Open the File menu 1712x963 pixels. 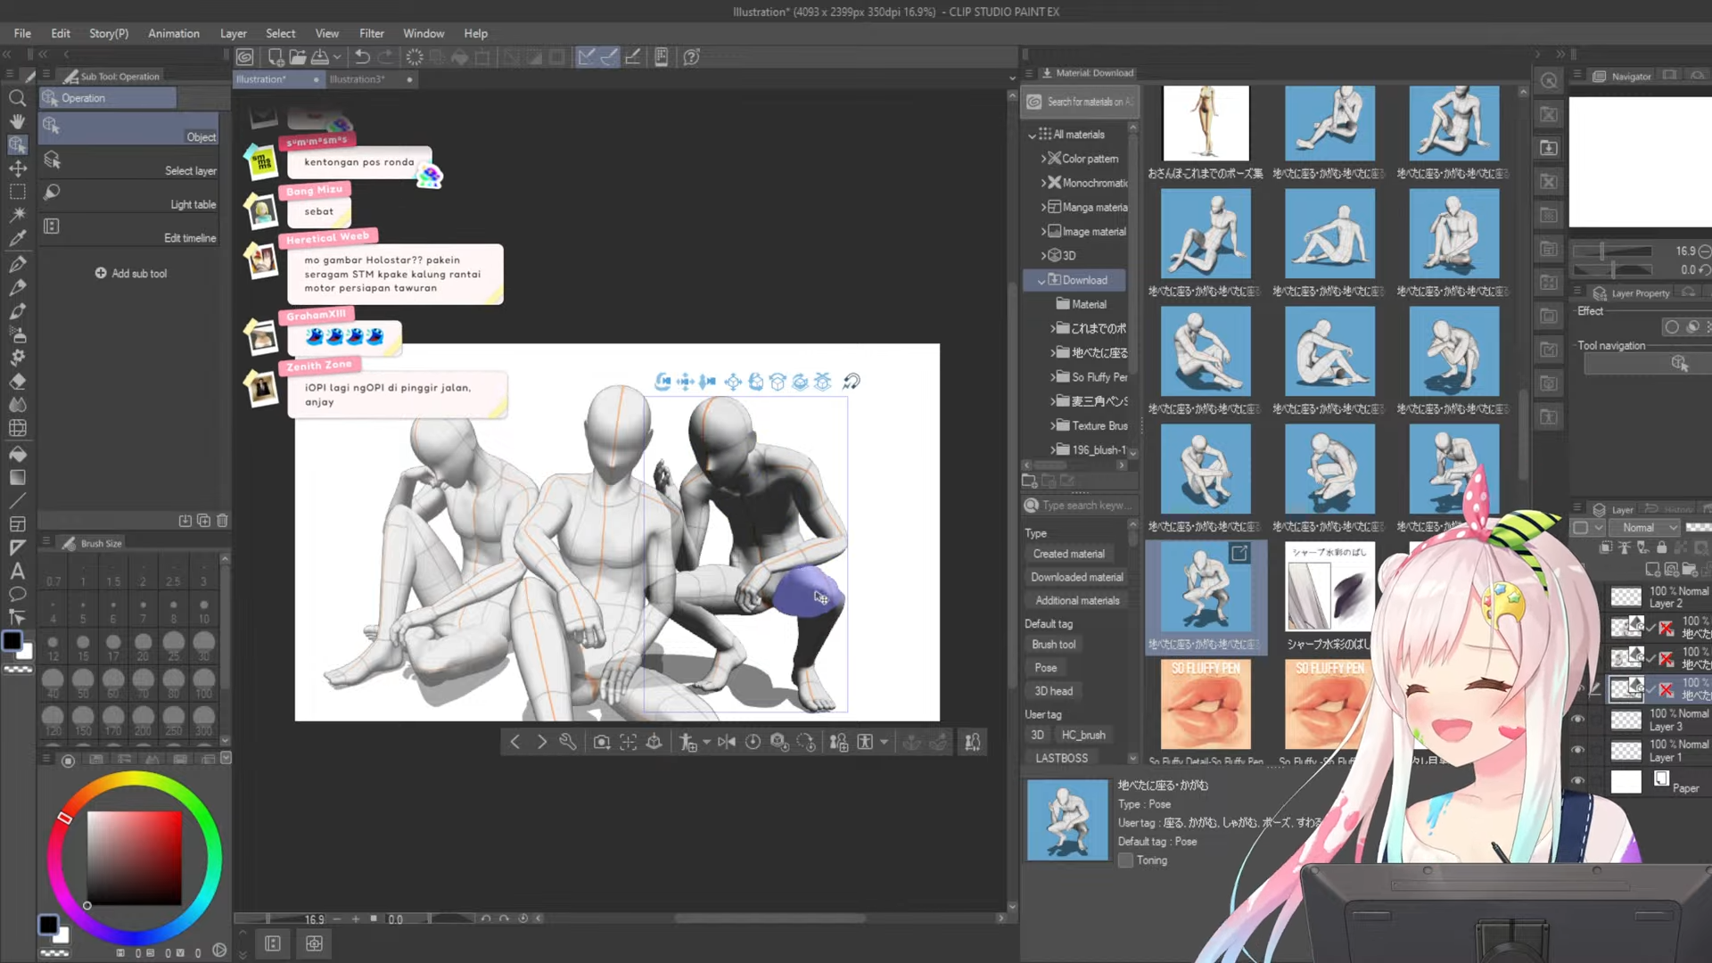[22, 33]
